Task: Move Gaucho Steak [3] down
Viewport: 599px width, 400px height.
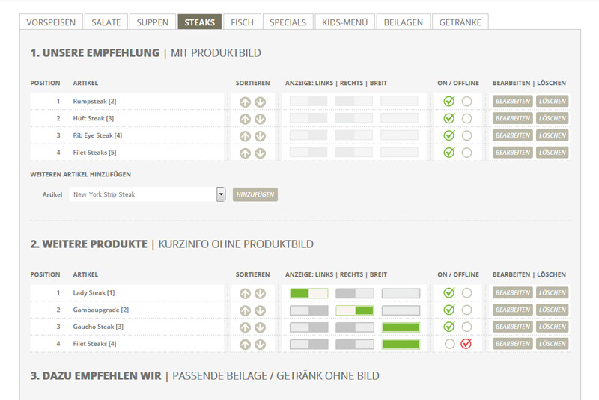Action: 260,327
